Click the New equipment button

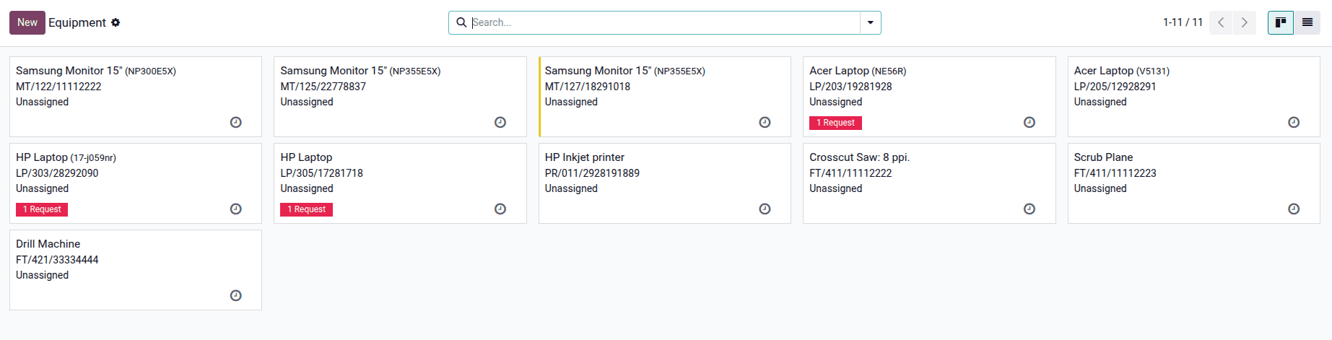click(x=27, y=22)
